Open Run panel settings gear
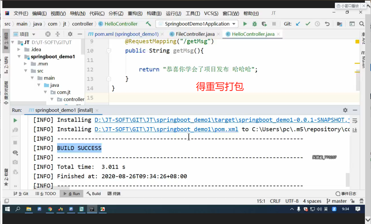This screenshot has height=224, width=371. (x=345, y=110)
